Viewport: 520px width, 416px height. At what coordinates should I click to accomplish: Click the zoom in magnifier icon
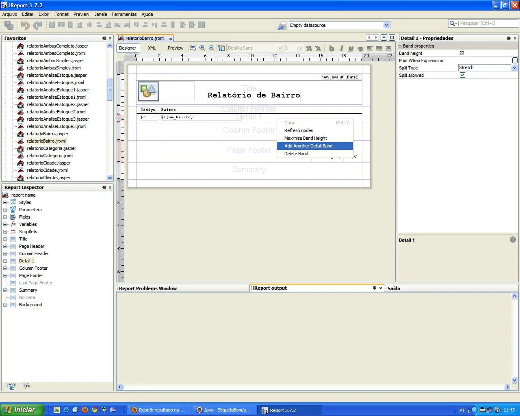click(x=202, y=48)
